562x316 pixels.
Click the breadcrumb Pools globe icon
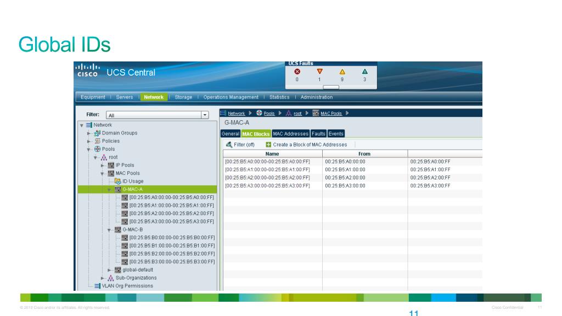(x=259, y=113)
